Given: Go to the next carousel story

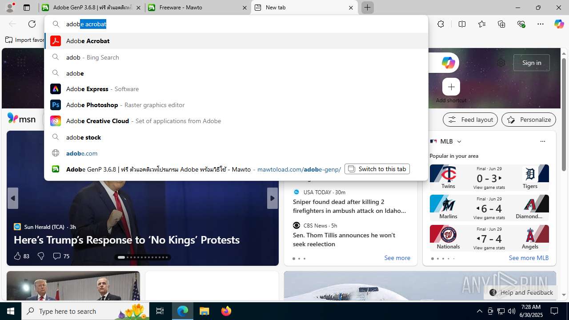Looking at the screenshot, I should click(272, 198).
